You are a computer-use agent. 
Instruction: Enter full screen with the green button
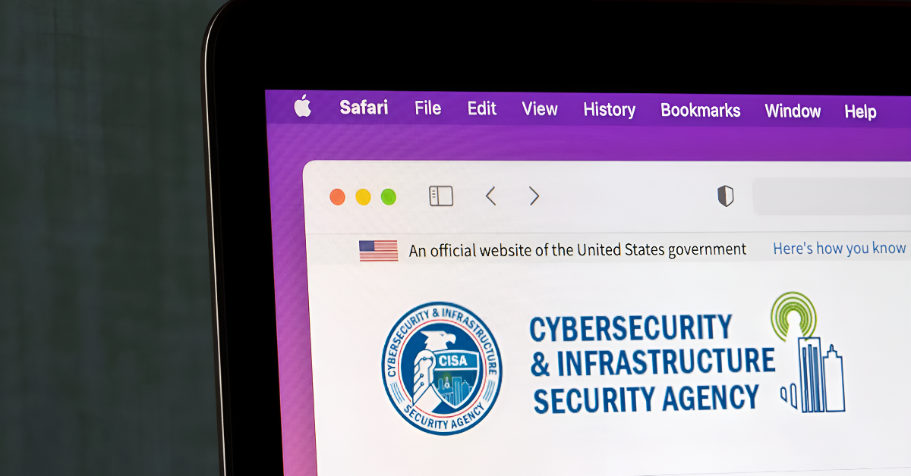[x=388, y=197]
